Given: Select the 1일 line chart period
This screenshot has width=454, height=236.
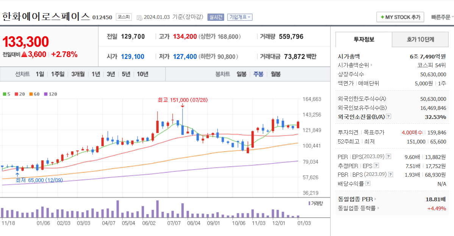Looking at the screenshot, I should 40,74.
